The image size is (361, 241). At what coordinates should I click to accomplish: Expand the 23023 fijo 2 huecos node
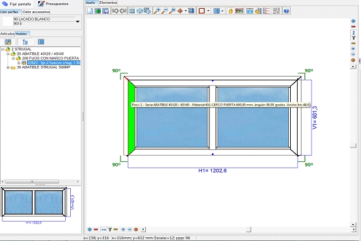point(19,63)
